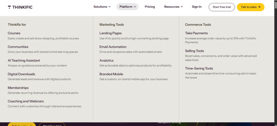Open the Branded Mobile link

[x=111, y=74]
